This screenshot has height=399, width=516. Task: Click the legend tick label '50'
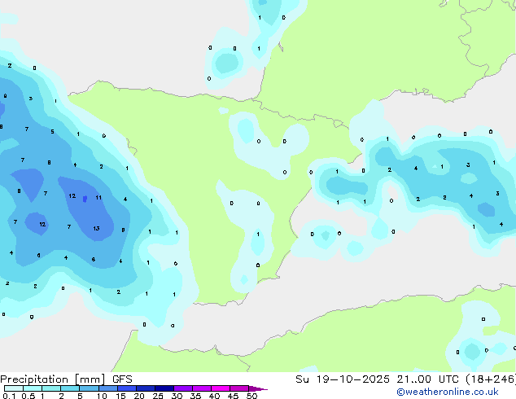(251, 396)
